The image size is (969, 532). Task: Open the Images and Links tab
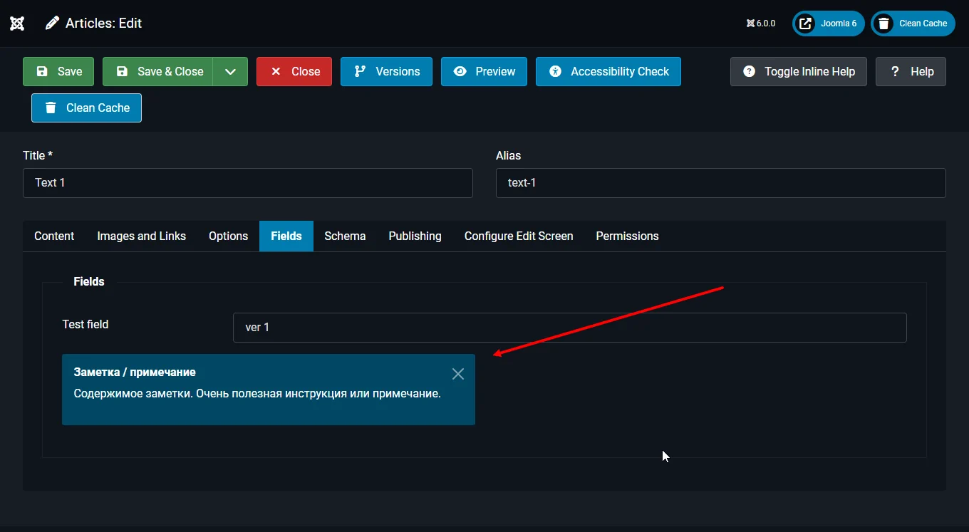click(x=141, y=236)
